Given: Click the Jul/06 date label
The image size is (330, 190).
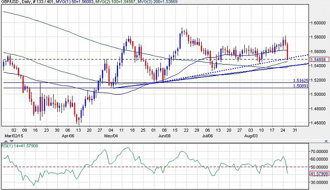Looking at the screenshot, I should click(x=207, y=136).
